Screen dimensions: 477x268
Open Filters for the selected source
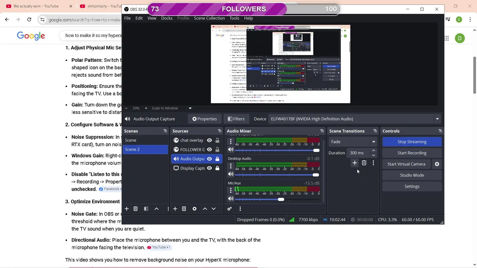236,119
